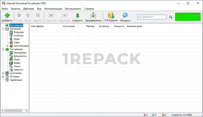Click the Размер column header
This screenshot has height=117, width=203.
[90, 26]
